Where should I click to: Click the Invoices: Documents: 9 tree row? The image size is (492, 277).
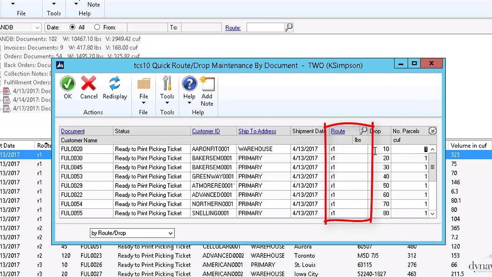(71, 48)
